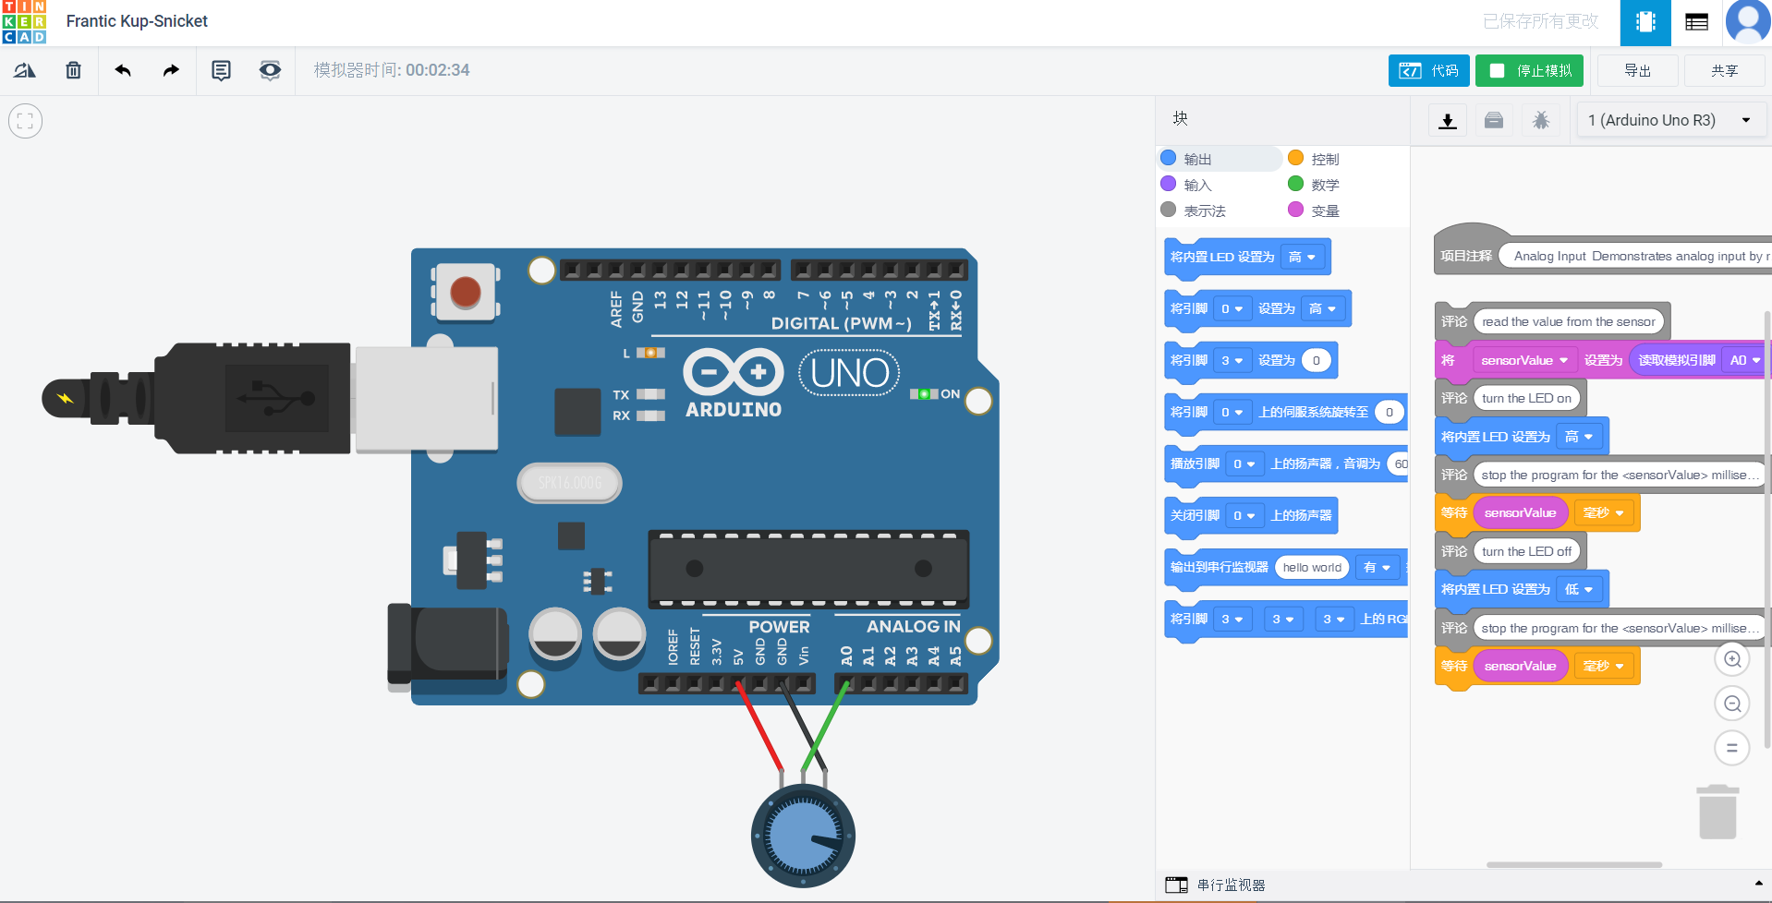Reset blocks workspace zoom
This screenshot has width=1772, height=903.
[1732, 748]
